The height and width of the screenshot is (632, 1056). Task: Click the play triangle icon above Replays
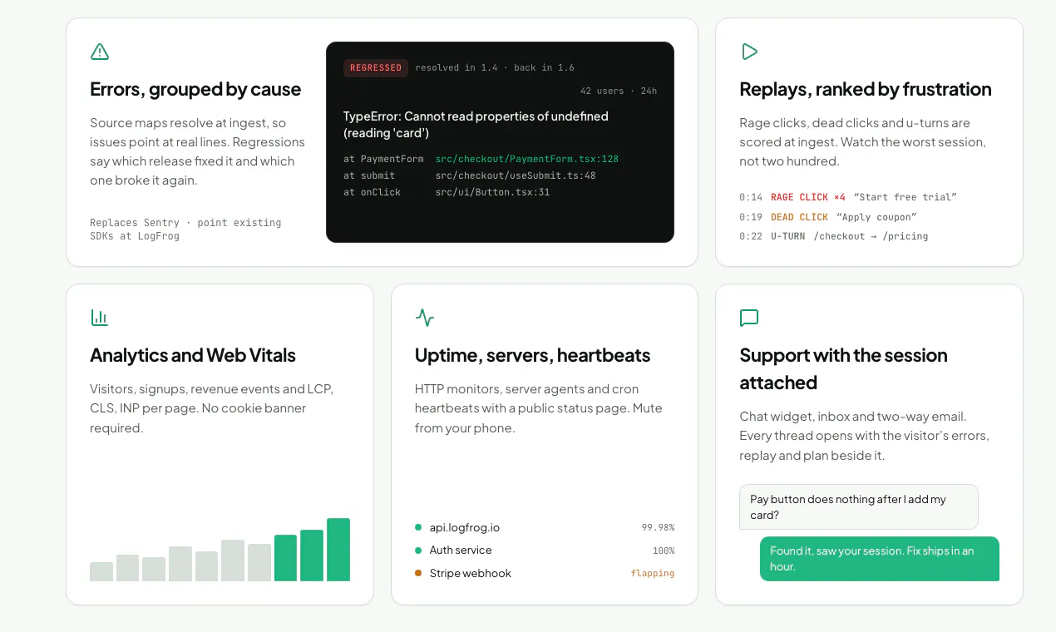749,52
